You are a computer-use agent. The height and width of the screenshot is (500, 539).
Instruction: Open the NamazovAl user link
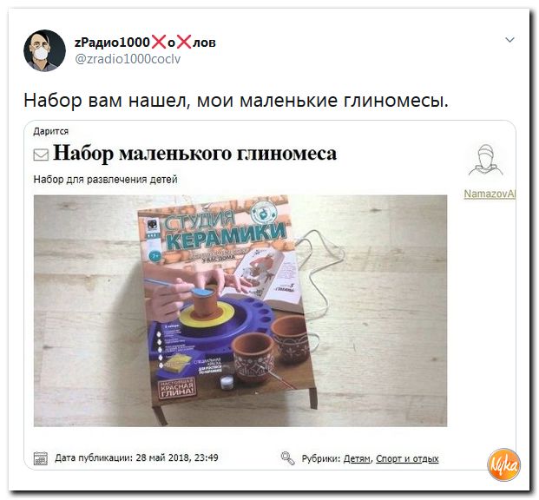(490, 194)
